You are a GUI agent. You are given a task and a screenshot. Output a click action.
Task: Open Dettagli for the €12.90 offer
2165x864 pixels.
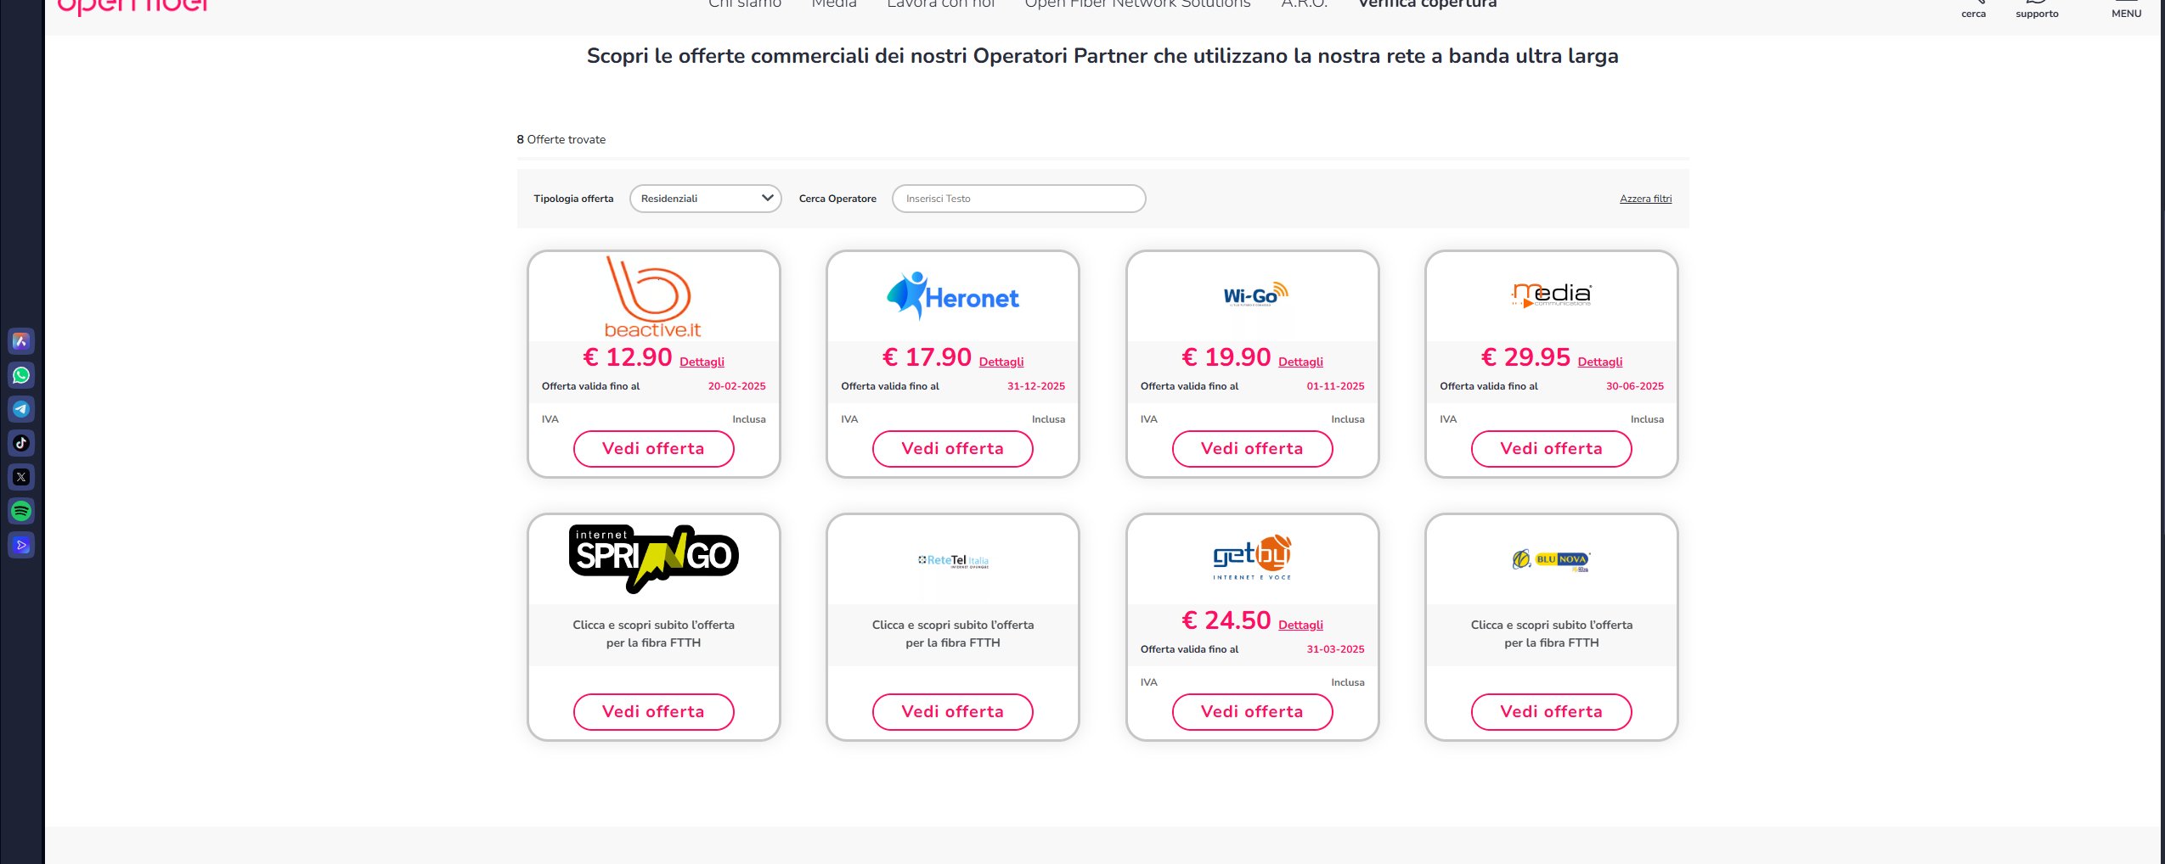click(702, 362)
